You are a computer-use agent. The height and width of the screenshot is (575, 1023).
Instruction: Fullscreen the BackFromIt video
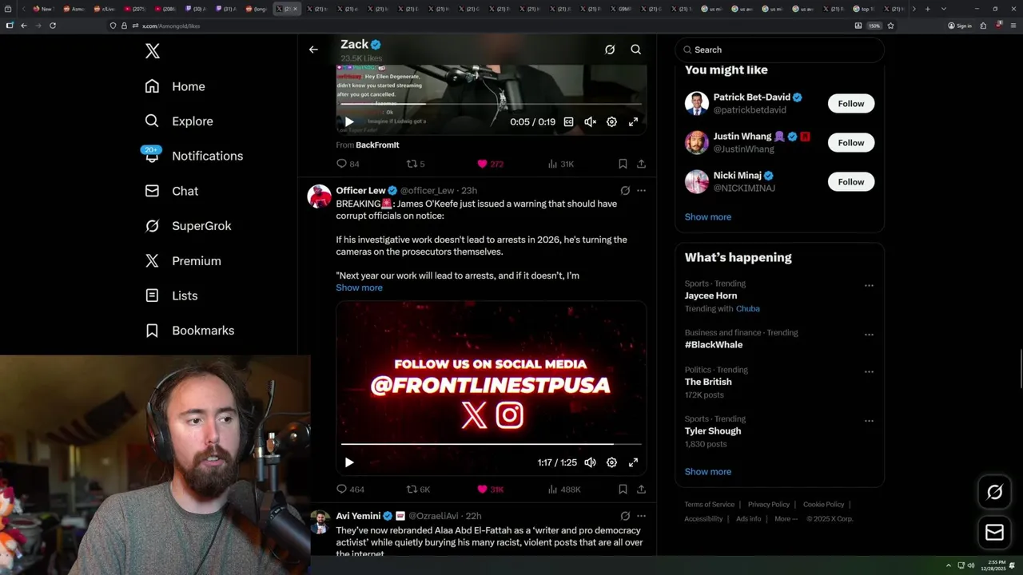point(633,122)
